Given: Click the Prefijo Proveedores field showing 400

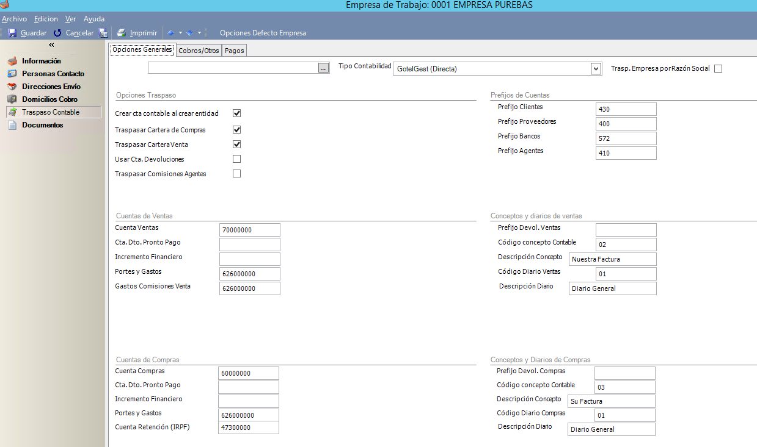Looking at the screenshot, I should click(x=626, y=124).
